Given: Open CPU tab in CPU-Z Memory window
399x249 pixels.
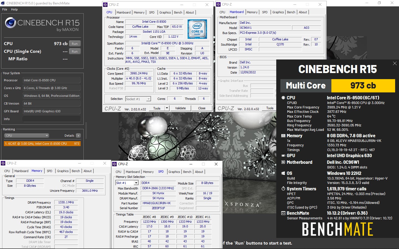Looking at the screenshot, I should tap(7, 171).
